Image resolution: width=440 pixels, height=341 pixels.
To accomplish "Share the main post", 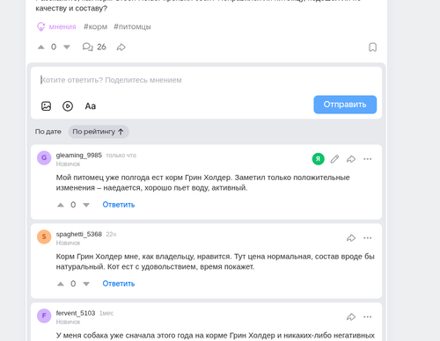I will [121, 47].
